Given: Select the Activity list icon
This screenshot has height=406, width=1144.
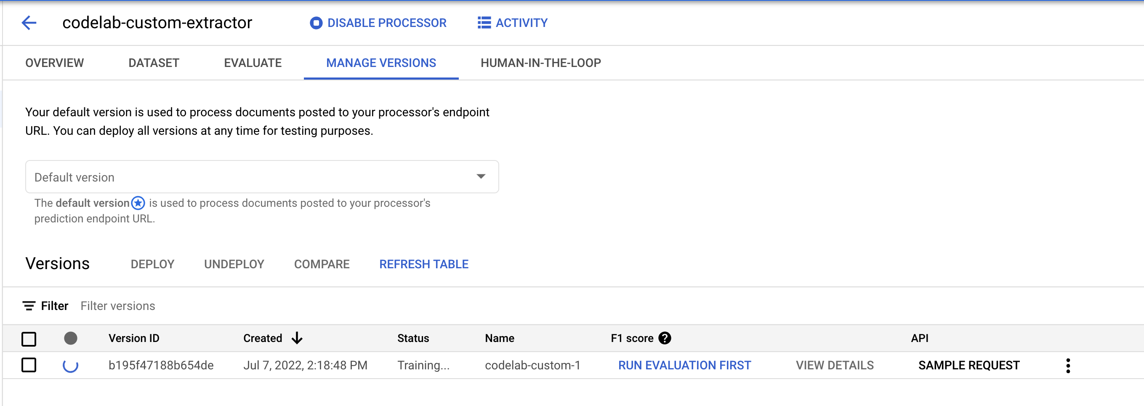Looking at the screenshot, I should 484,23.
